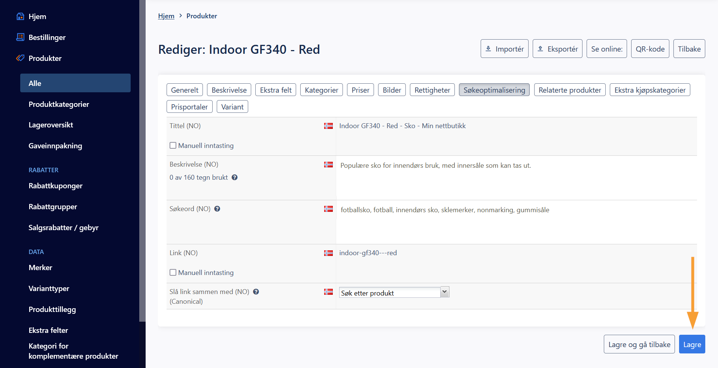Viewport: 718px width, 368px height.
Task: Click the Link field indoor-gf340---red
Action: 368,253
